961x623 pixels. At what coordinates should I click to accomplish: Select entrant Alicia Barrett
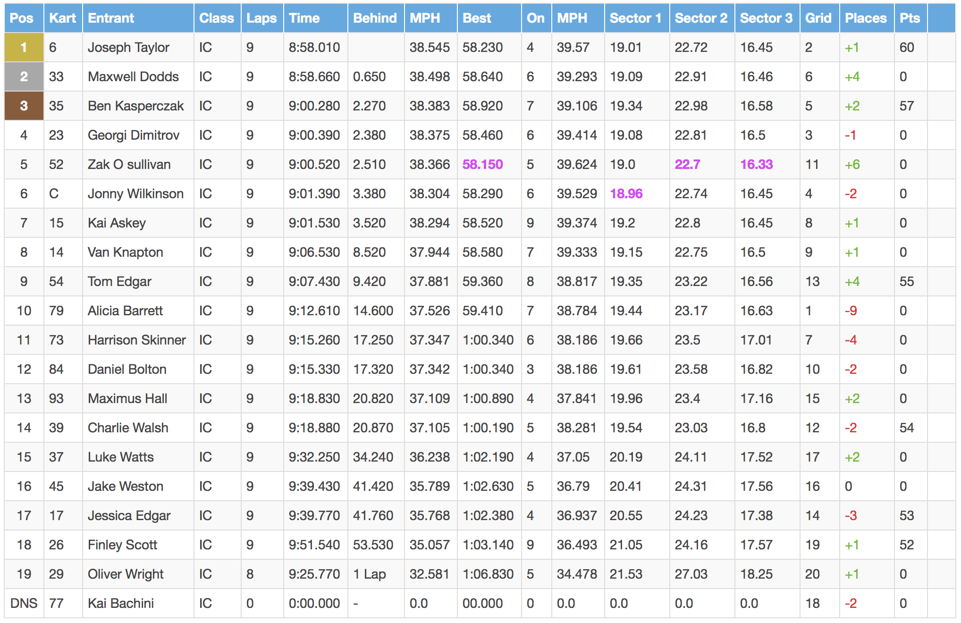tap(125, 311)
